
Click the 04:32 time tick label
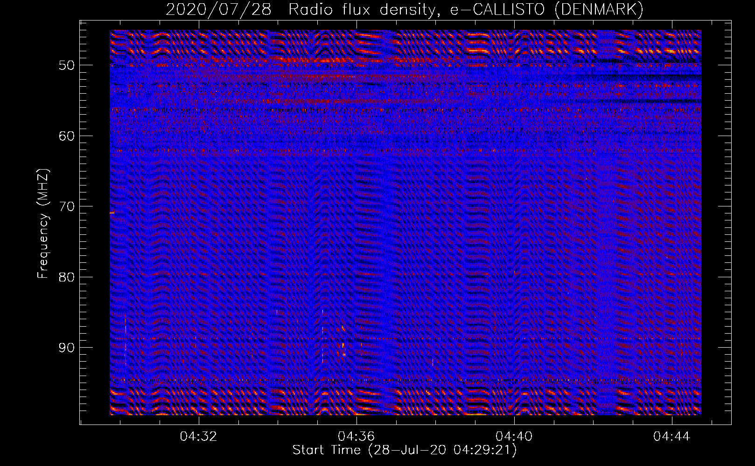199,436
